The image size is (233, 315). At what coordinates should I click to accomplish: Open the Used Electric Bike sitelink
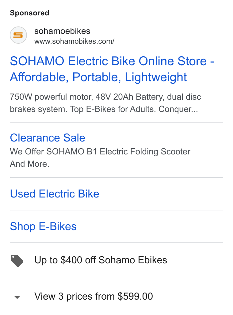55,194
